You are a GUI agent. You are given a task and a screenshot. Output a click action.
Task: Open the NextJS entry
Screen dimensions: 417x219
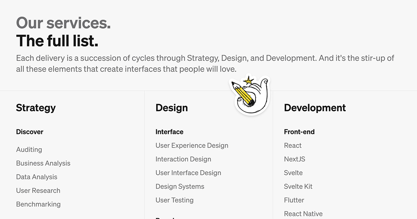295,159
